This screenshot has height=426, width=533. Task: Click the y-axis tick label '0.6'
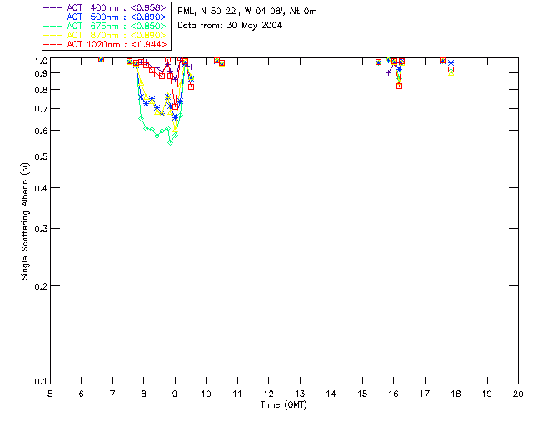(x=41, y=131)
